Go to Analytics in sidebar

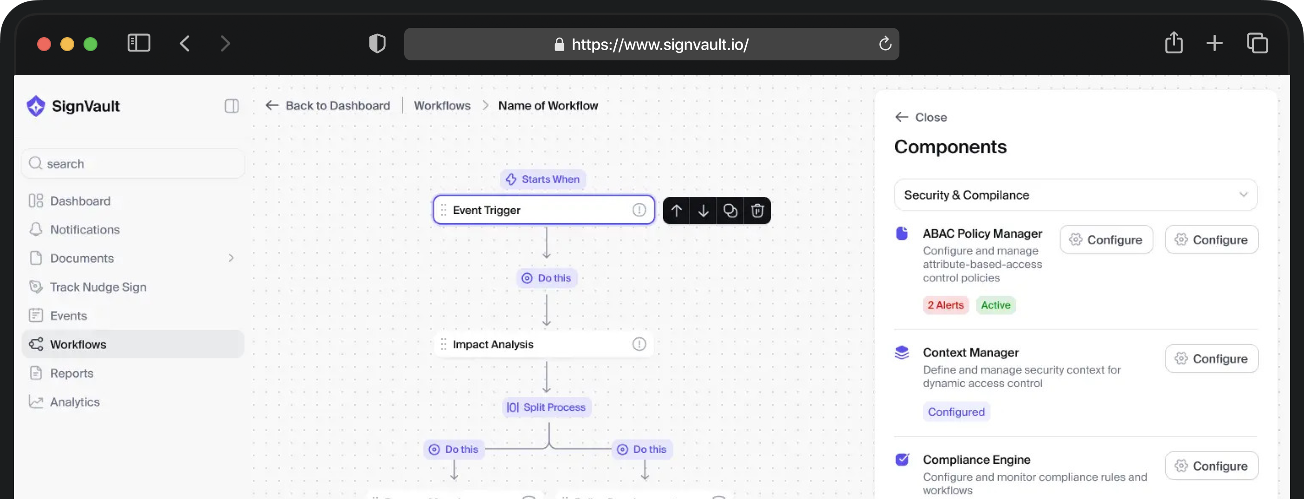coord(74,402)
